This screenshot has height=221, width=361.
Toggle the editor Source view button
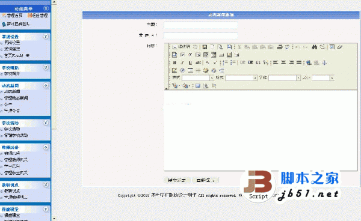click(181, 47)
